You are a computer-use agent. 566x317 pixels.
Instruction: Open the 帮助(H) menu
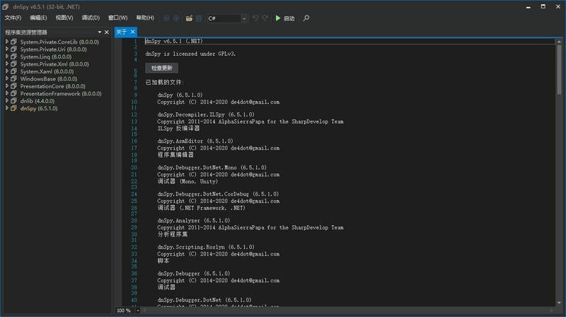145,18
